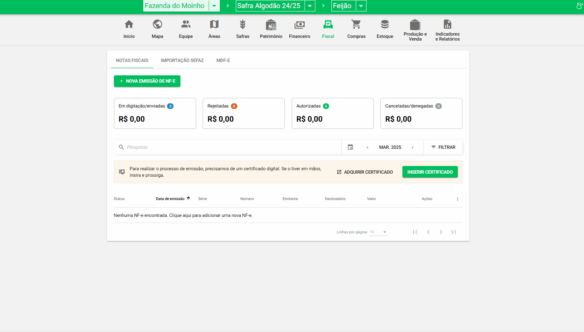The image size is (584, 332).
Task: Click the Pesquisar search field
Action: [x=229, y=147]
